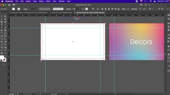Select the Pen tool
Image resolution: width=170 pixels, height=95 pixels.
coord(2,22)
